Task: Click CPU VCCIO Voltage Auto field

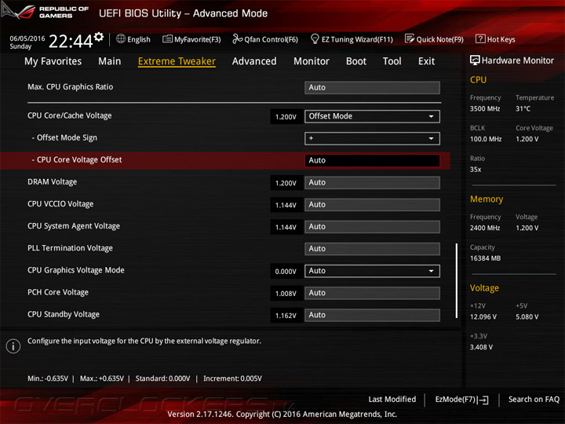Action: coord(372,205)
